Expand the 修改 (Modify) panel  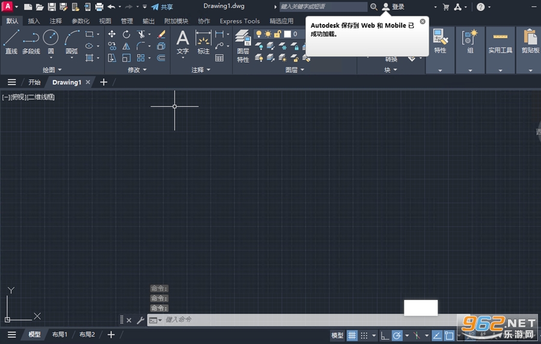pos(137,70)
